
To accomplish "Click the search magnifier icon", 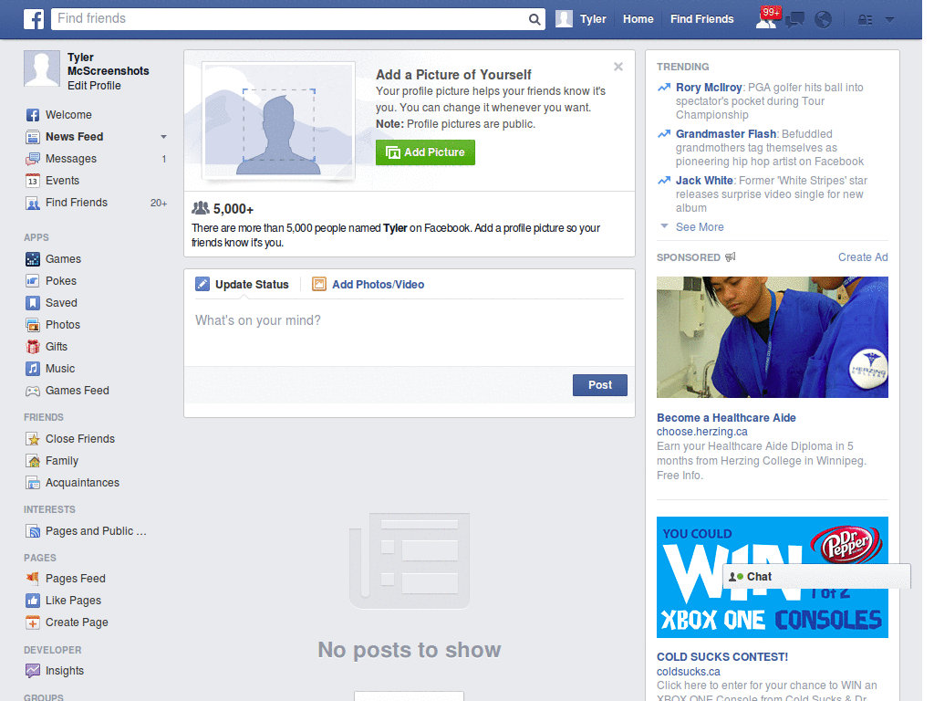I will click(534, 19).
